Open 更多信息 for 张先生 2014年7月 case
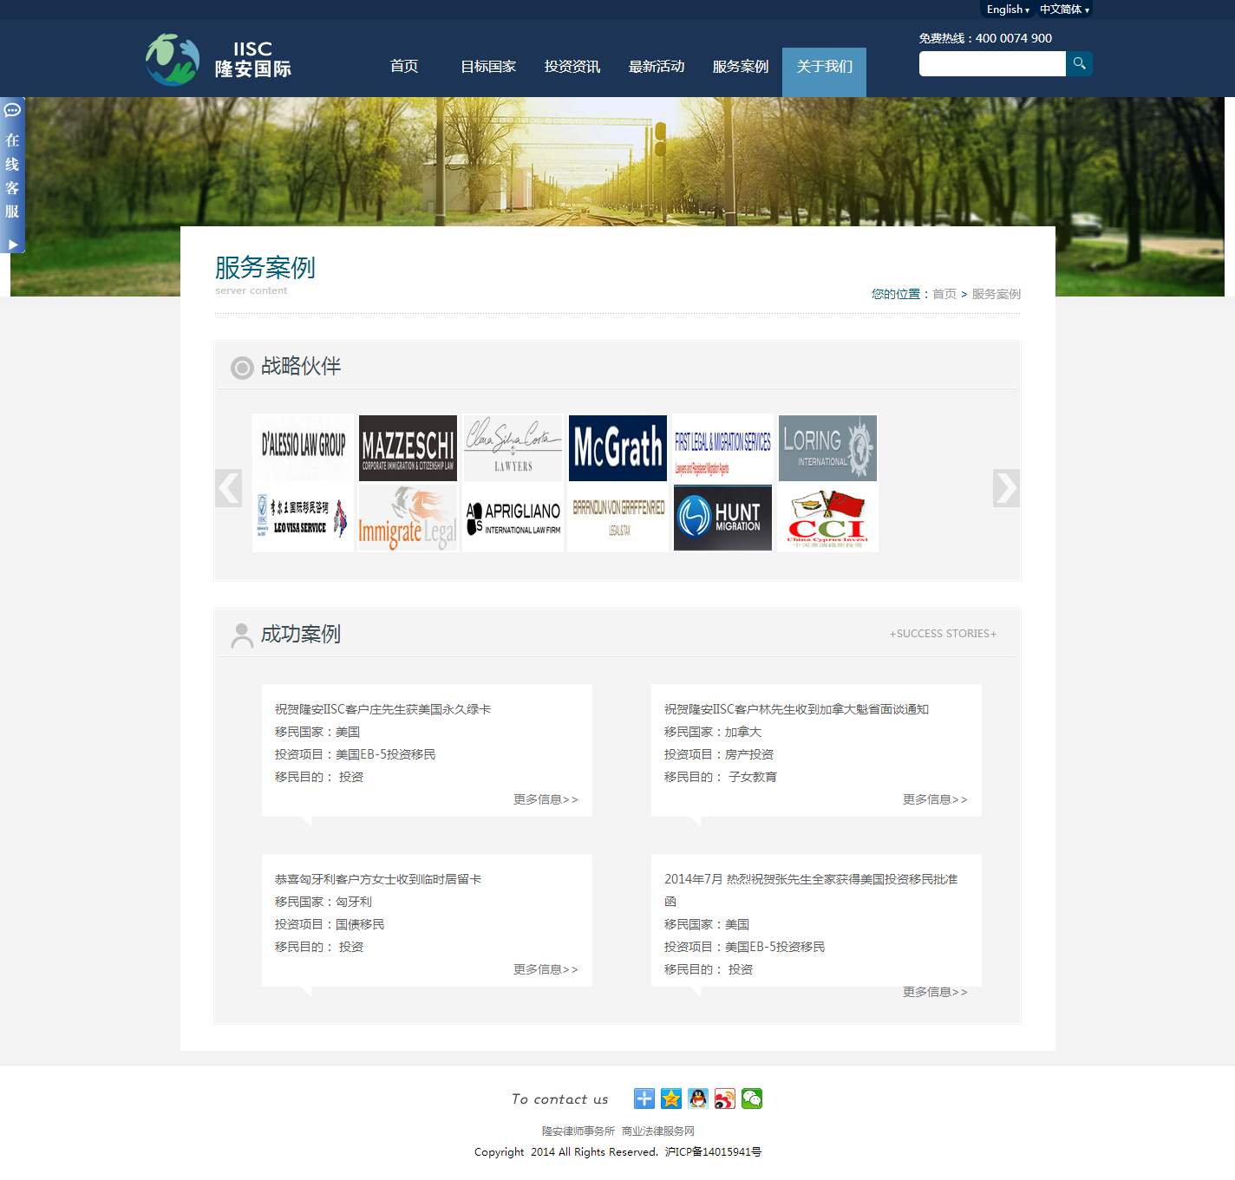The image size is (1235, 1180). click(935, 992)
